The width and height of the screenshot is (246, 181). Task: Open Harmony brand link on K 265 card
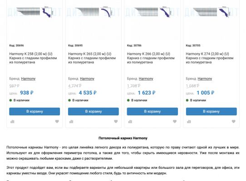coord(87,79)
